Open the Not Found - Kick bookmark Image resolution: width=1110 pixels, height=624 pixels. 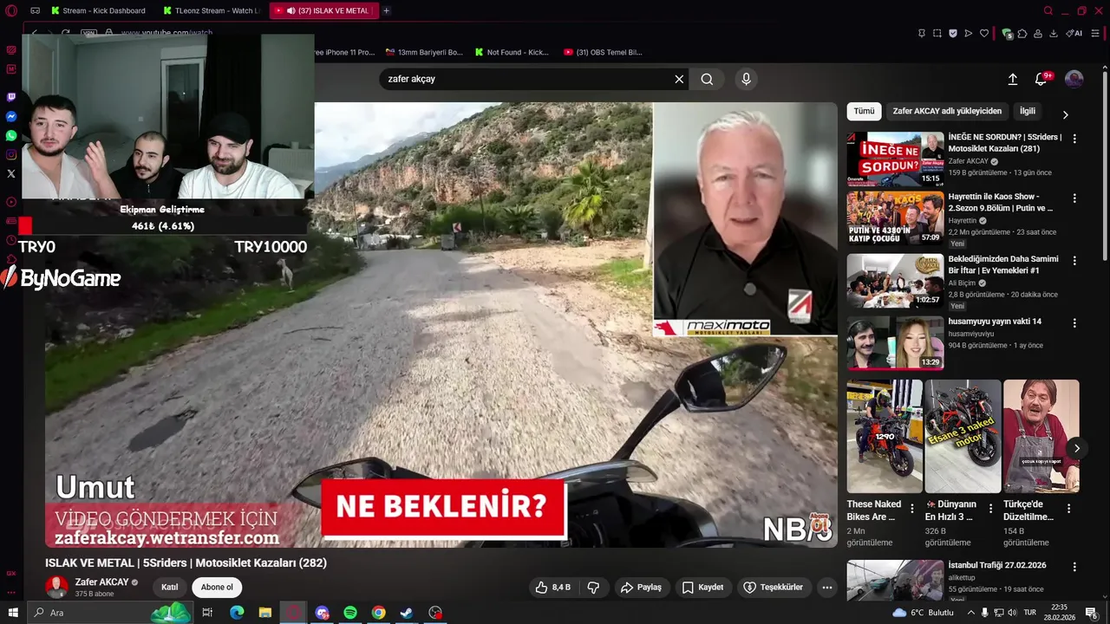point(512,52)
